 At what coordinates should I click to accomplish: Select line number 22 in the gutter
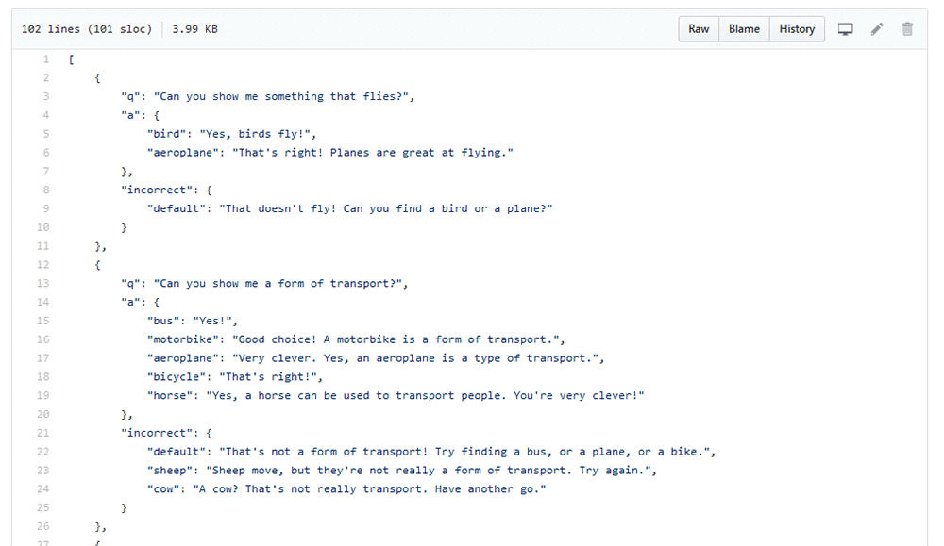click(x=42, y=452)
